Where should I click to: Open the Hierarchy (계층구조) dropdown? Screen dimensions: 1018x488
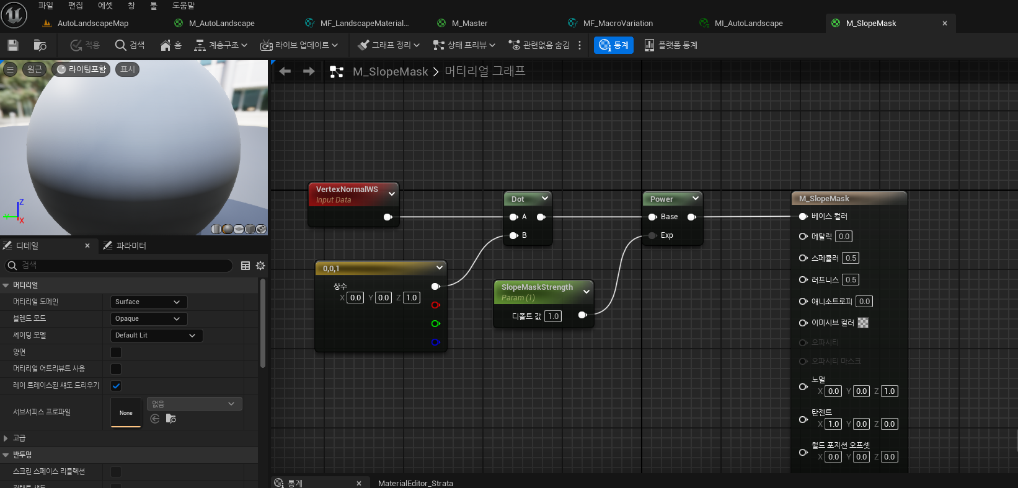(221, 45)
